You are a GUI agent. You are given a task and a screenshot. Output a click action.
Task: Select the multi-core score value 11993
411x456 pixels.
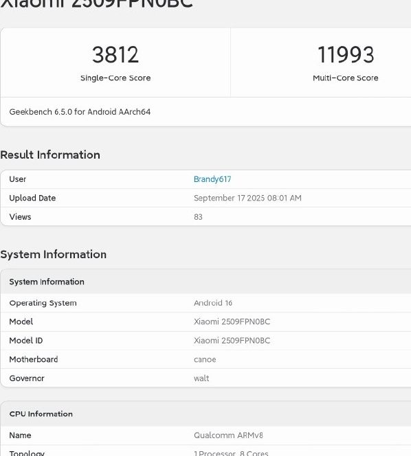pos(346,55)
